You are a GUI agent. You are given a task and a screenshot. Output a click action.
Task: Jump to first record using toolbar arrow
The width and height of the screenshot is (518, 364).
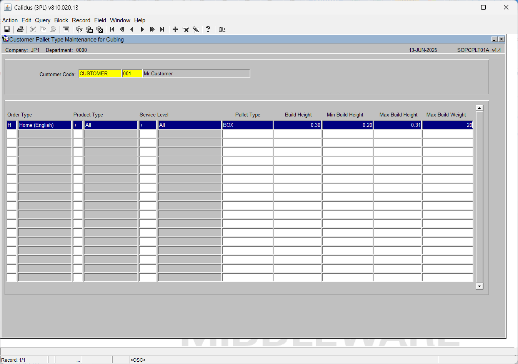click(112, 30)
